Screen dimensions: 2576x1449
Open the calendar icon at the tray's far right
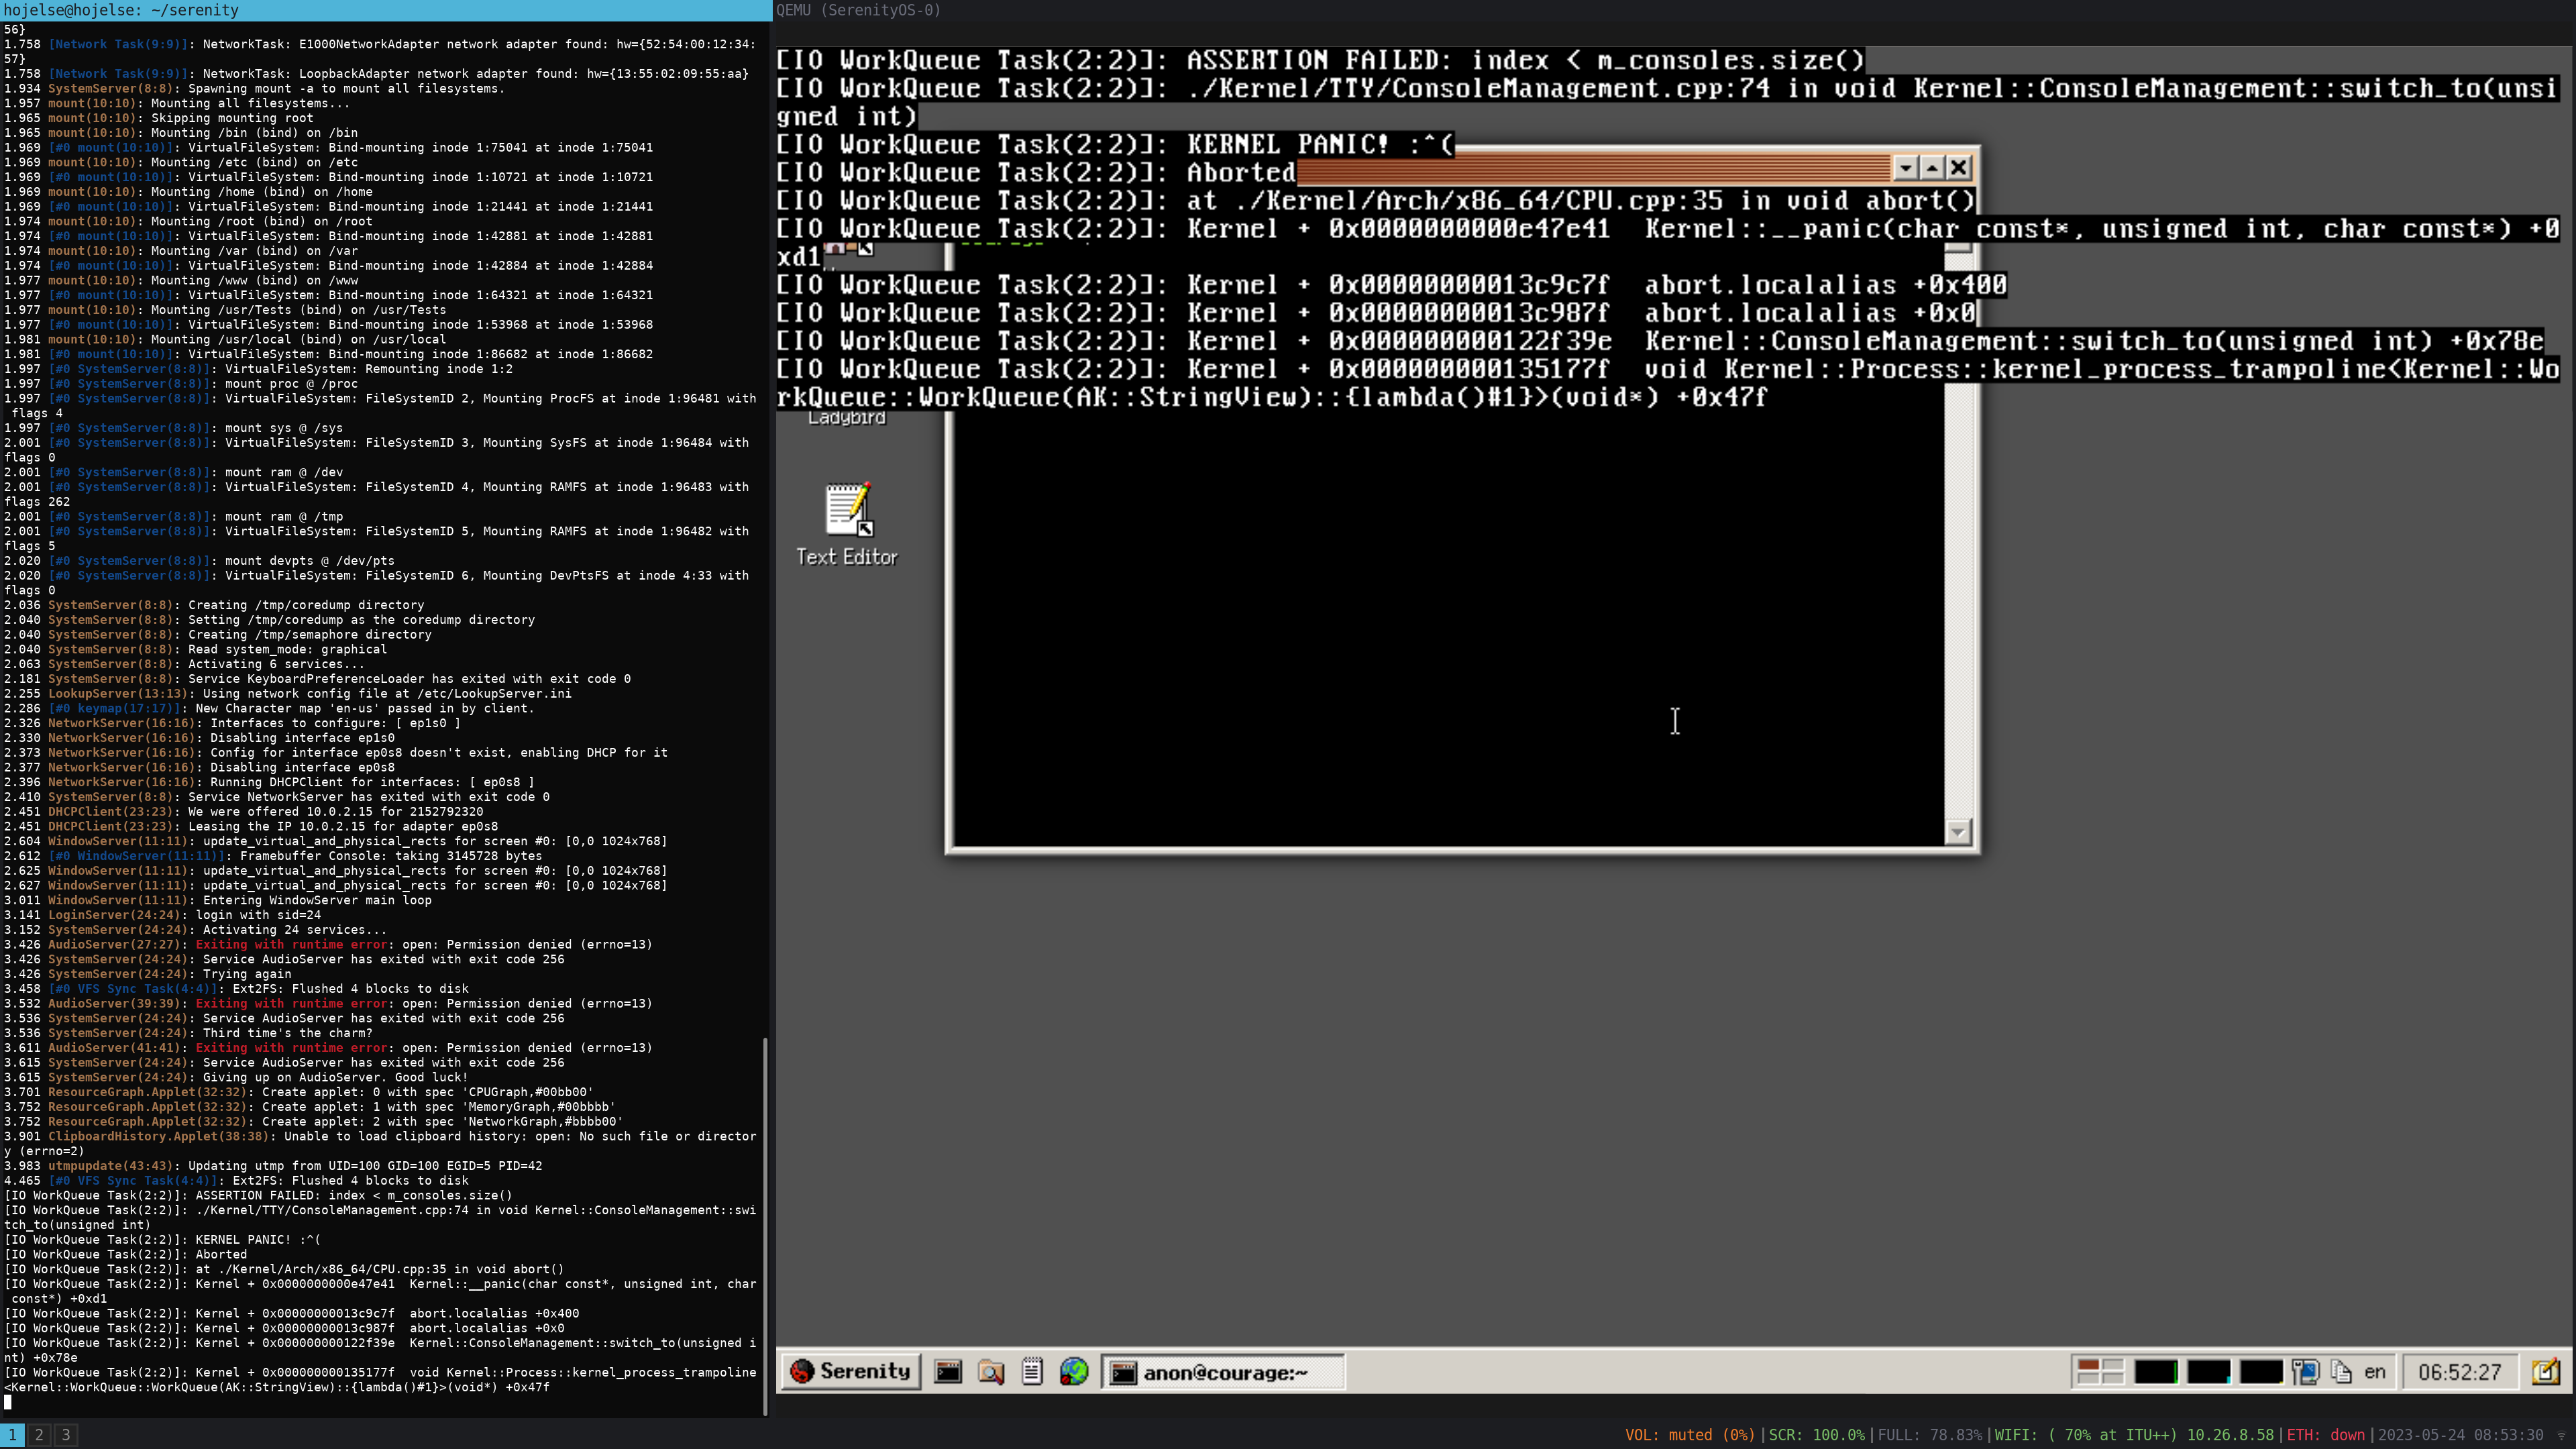pos(2545,1372)
